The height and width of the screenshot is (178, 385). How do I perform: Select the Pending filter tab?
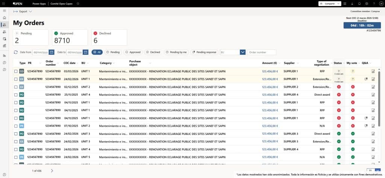(113, 52)
